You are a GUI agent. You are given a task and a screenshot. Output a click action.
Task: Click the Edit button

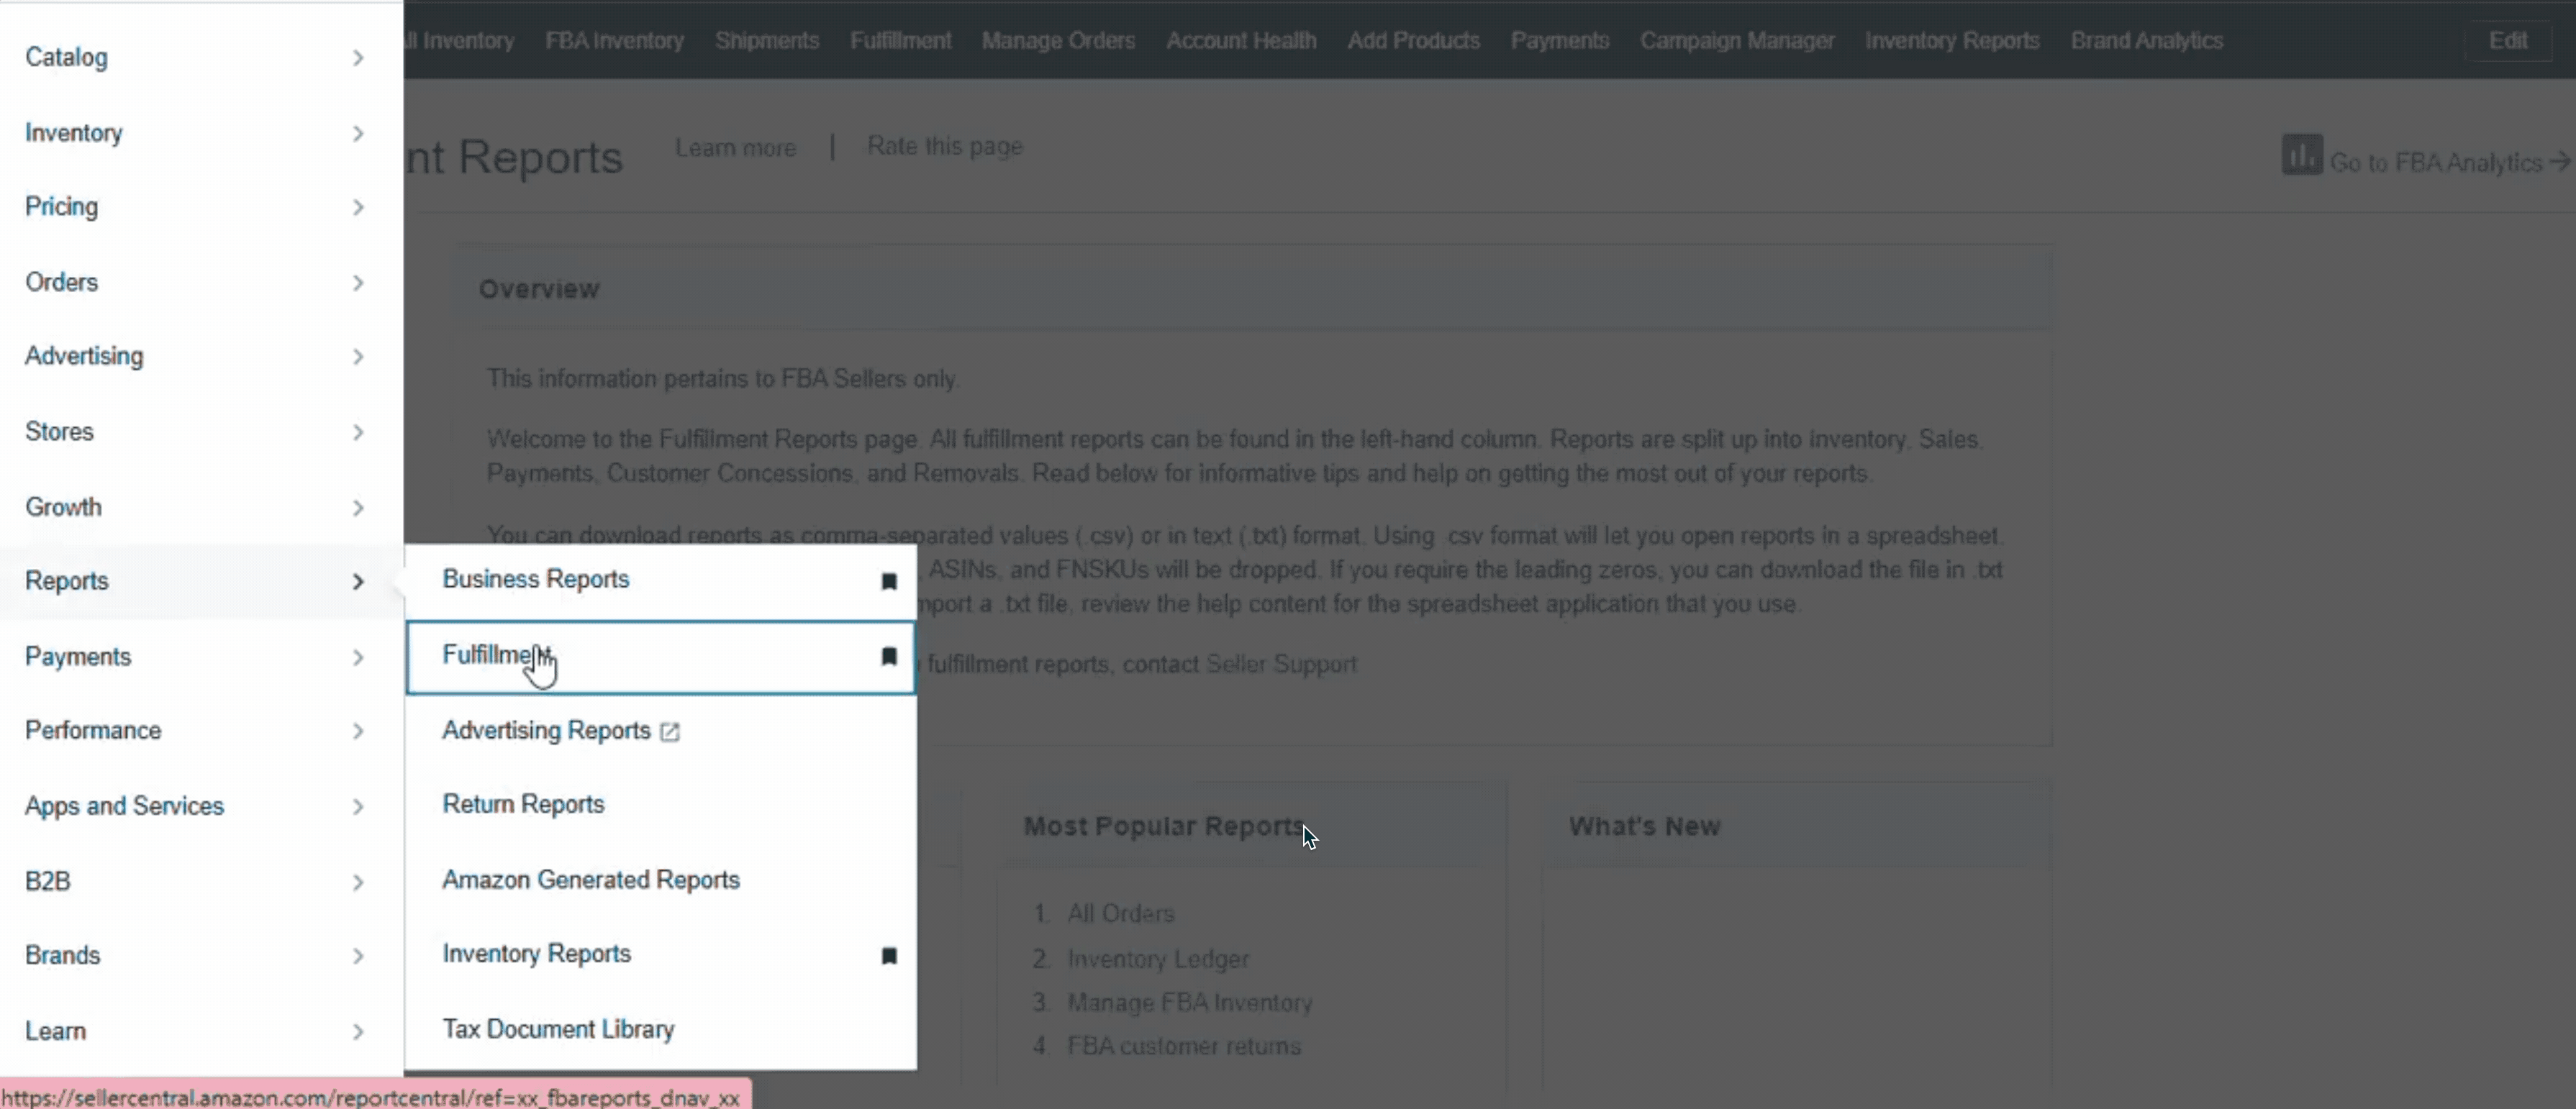point(2509,40)
